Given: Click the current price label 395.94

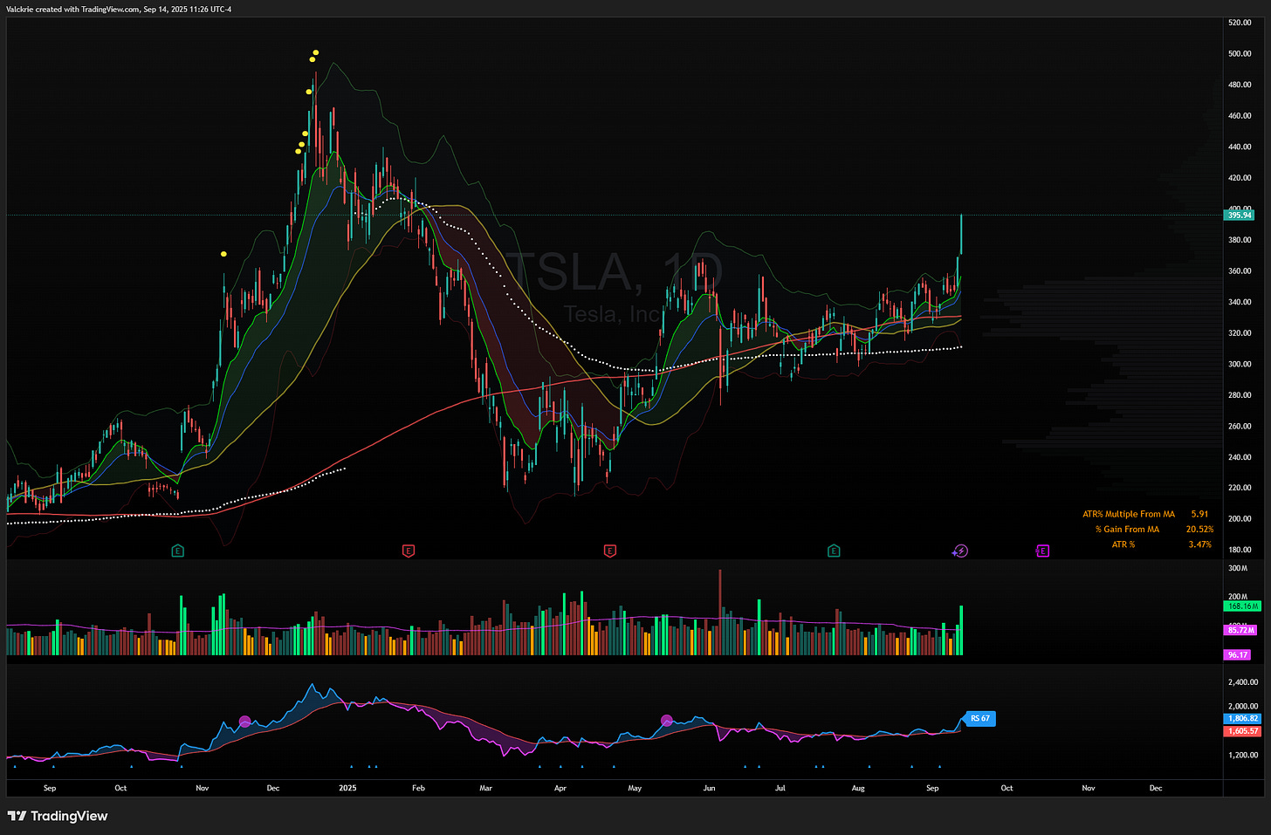Looking at the screenshot, I should pos(1239,215).
